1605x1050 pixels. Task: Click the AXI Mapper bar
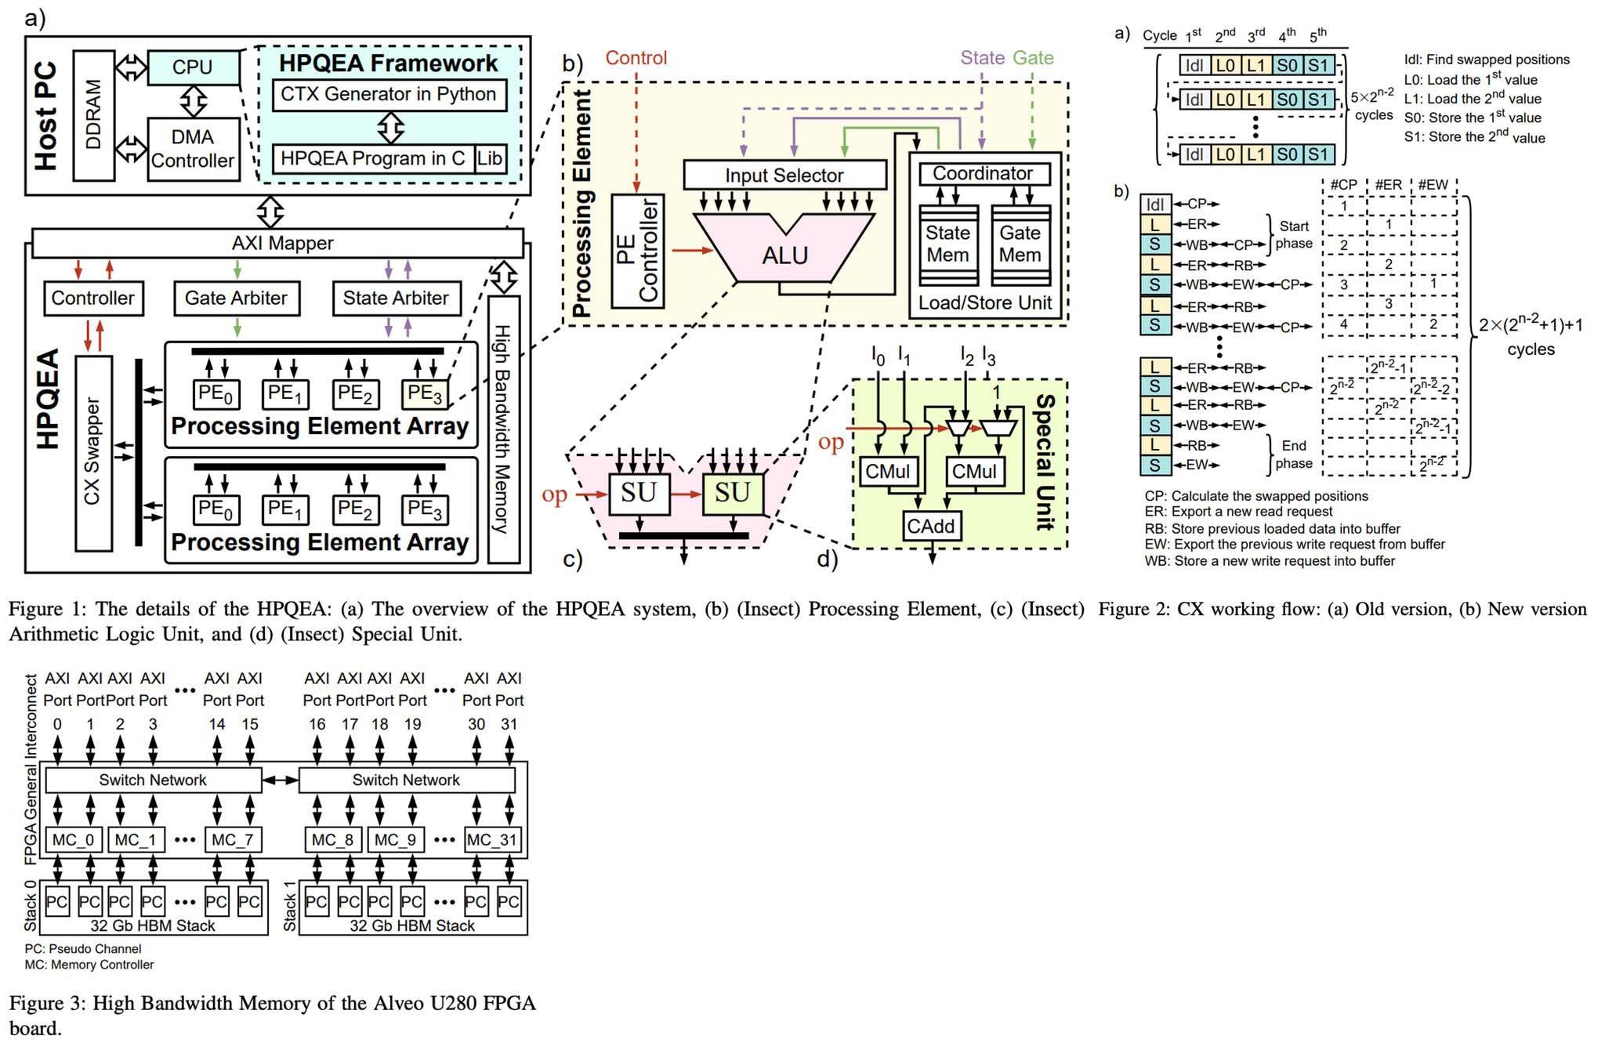pos(277,243)
